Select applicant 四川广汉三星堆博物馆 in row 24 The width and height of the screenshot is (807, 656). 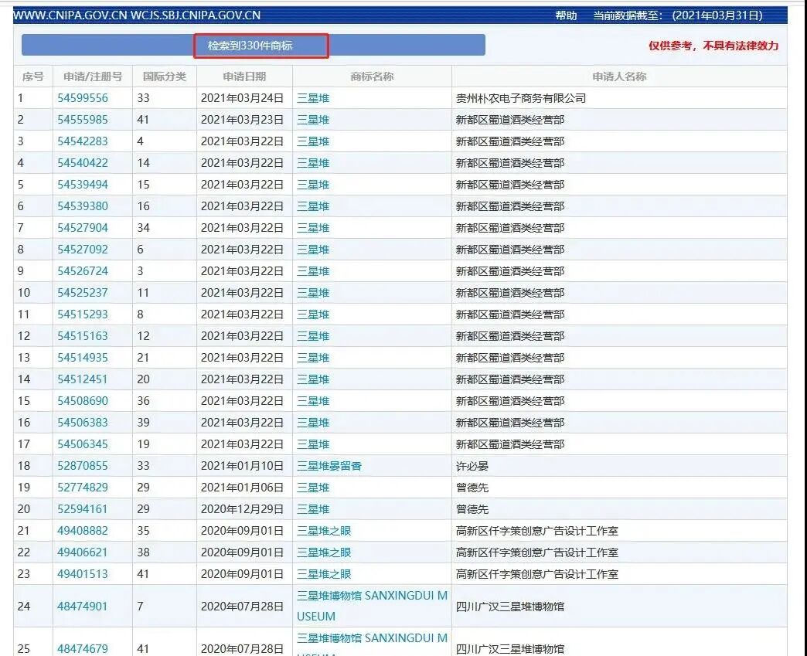click(510, 606)
